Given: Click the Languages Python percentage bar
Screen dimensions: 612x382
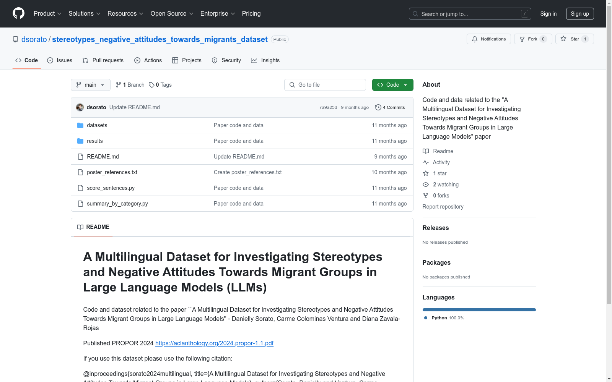Looking at the screenshot, I should point(479,310).
